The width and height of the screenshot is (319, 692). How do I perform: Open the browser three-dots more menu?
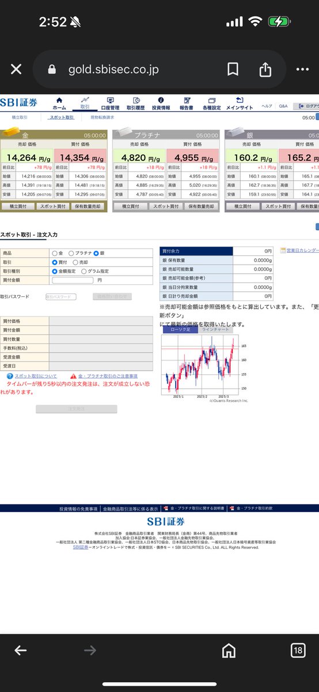[x=302, y=69]
